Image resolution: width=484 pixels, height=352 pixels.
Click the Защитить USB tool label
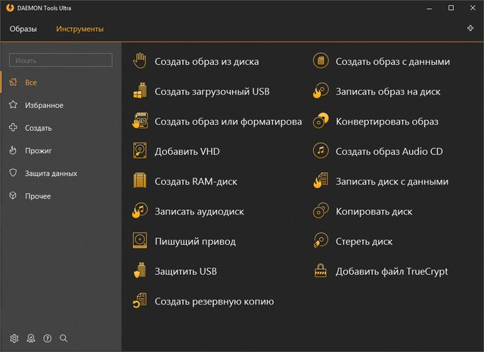pyautogui.click(x=186, y=271)
